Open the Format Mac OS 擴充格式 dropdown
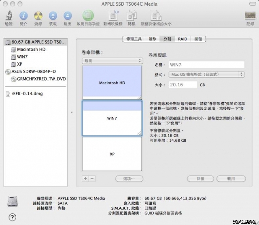Screen dimensions: 259x225 point(206,75)
